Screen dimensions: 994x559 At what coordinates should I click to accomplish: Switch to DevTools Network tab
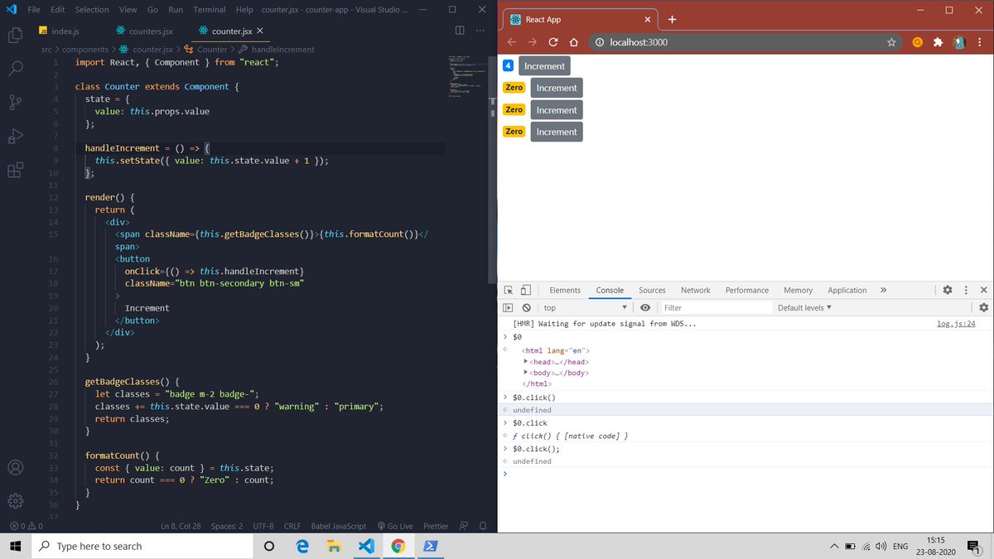point(696,290)
